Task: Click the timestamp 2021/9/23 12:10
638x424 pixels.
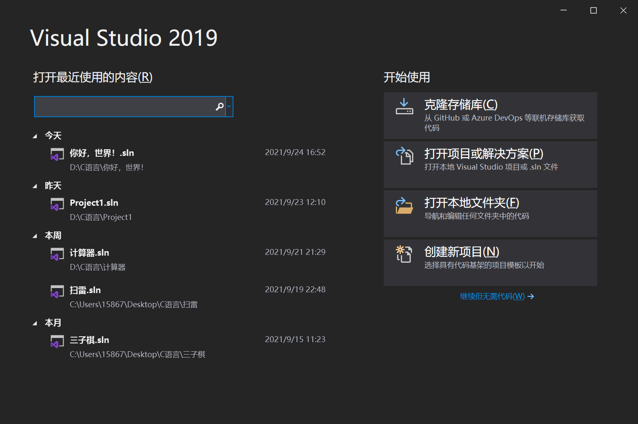Action: (295, 202)
